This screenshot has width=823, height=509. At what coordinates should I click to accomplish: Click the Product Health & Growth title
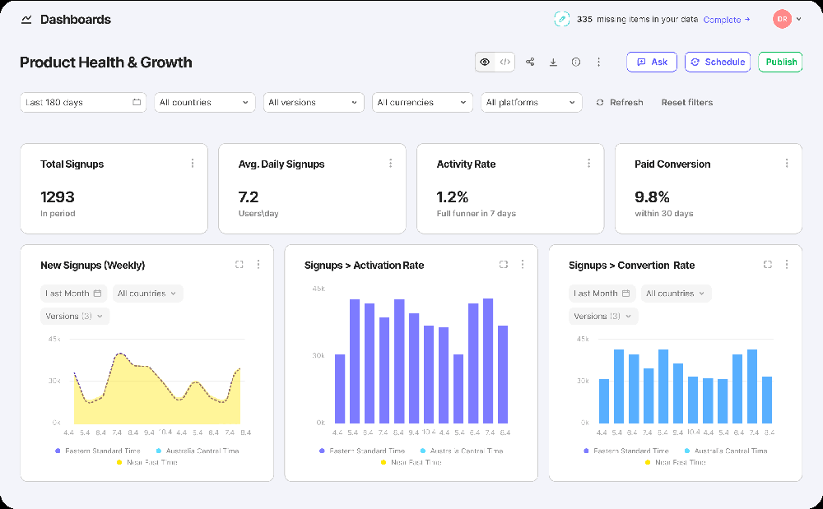106,62
